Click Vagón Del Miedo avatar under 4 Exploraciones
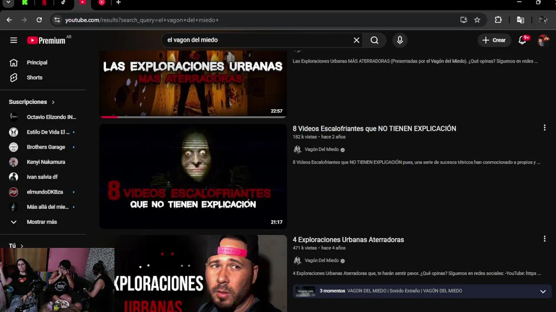The image size is (556, 312). point(297,260)
